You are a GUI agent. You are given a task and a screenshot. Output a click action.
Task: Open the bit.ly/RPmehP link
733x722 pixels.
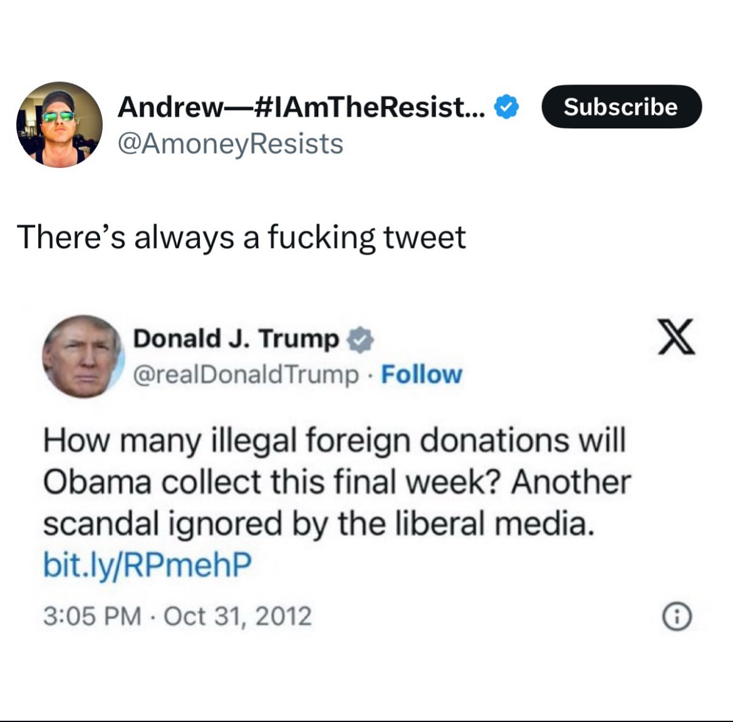point(147,564)
